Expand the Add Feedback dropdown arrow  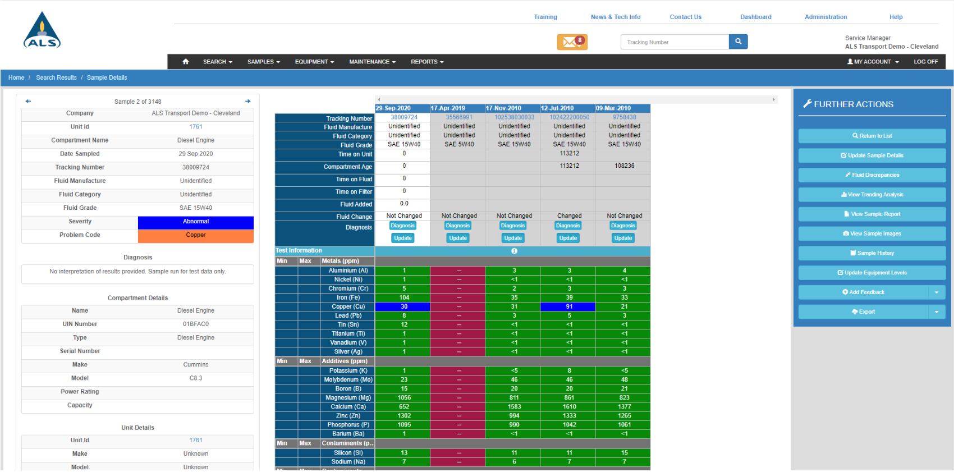(936, 292)
